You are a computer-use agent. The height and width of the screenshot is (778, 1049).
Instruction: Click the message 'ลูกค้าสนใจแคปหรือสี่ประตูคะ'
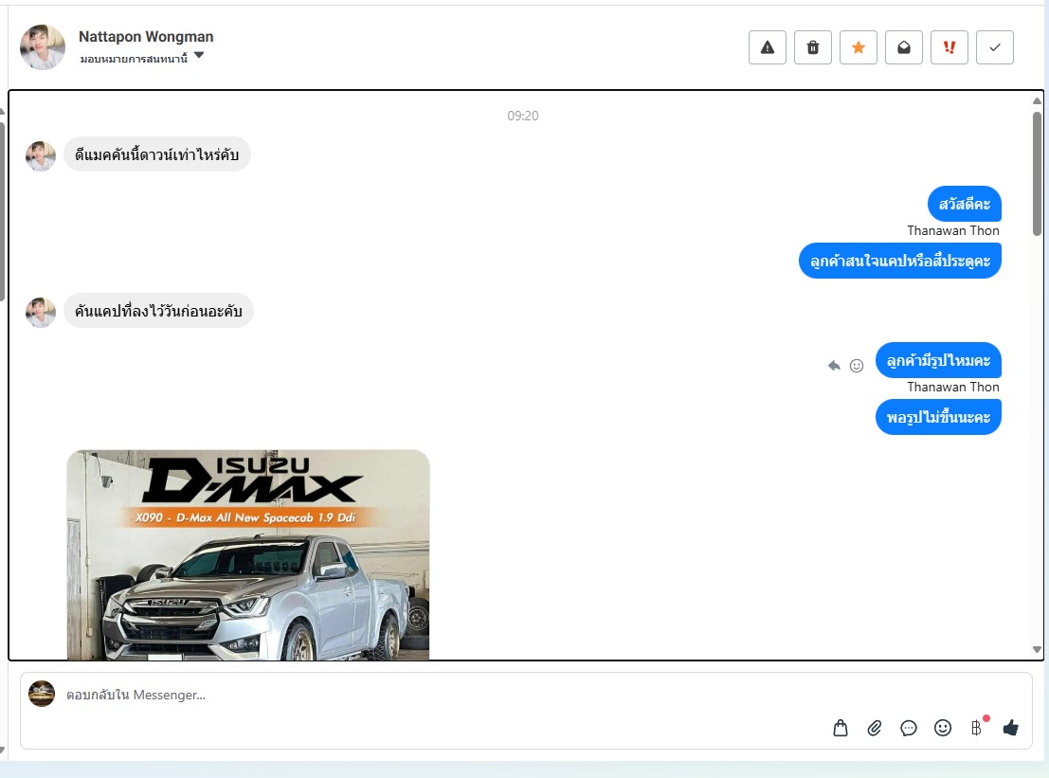pyautogui.click(x=900, y=261)
